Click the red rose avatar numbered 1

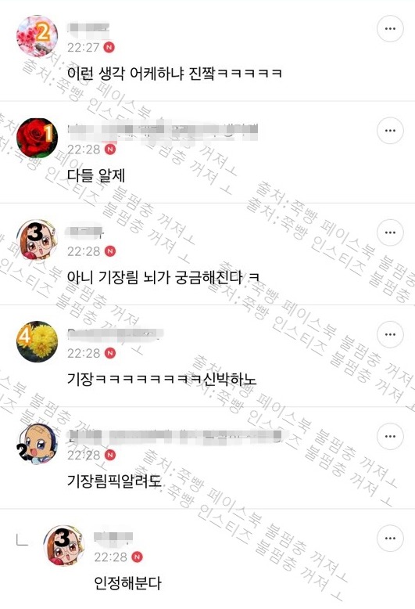coord(37,138)
